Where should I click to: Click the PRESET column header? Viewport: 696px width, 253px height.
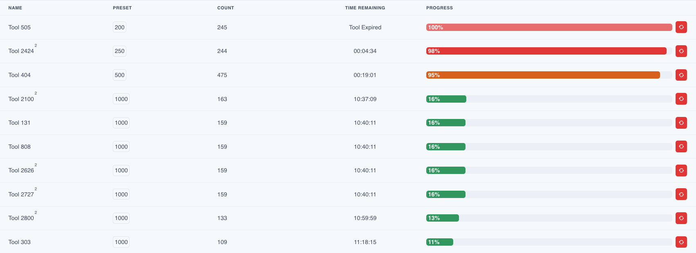(x=123, y=8)
